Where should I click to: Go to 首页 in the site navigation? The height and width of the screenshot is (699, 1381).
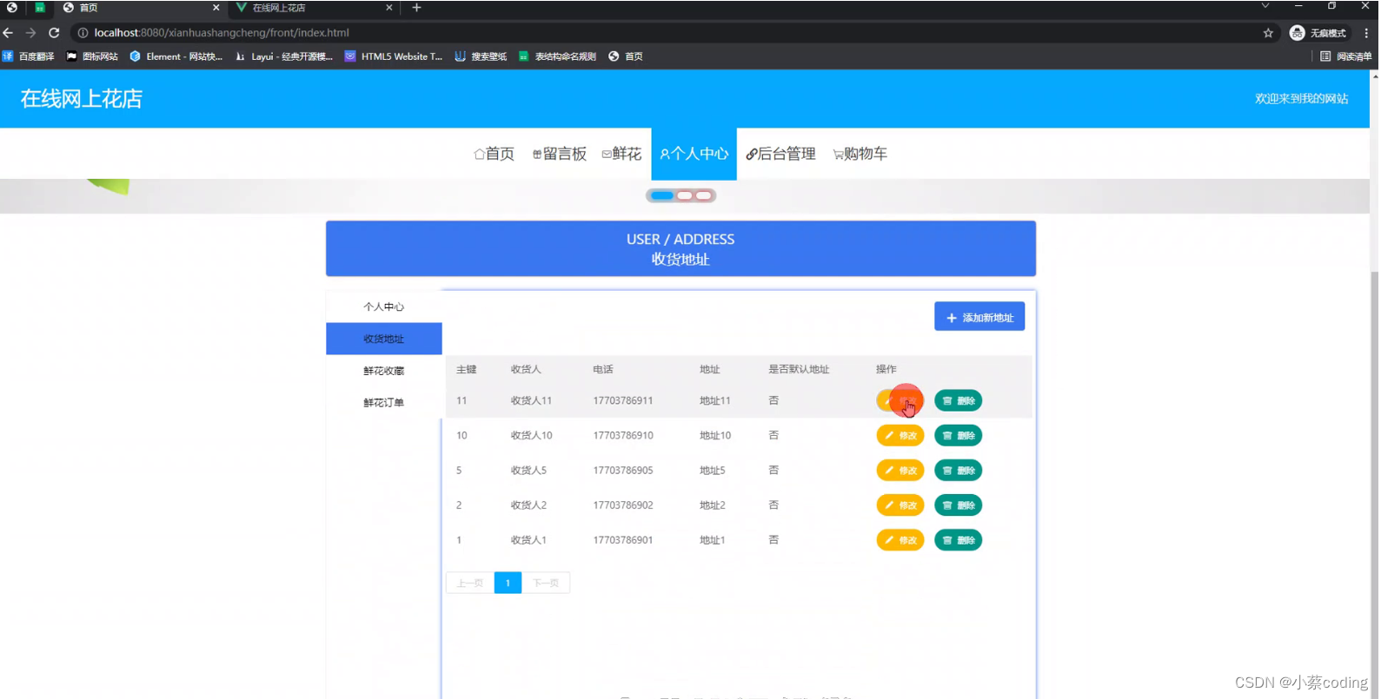click(x=494, y=154)
